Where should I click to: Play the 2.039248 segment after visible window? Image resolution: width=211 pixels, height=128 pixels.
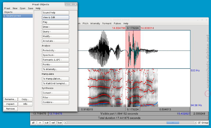199,114
